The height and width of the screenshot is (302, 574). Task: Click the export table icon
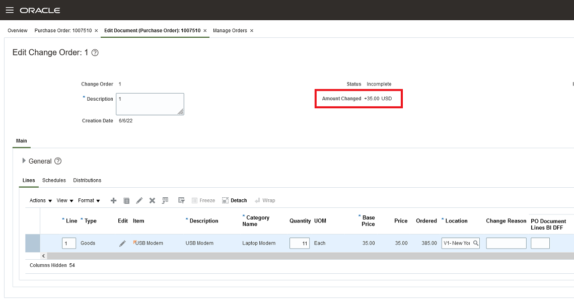click(165, 201)
